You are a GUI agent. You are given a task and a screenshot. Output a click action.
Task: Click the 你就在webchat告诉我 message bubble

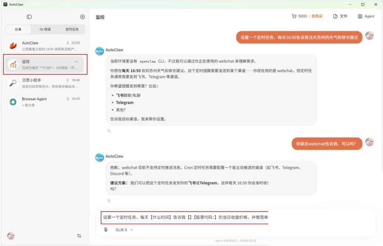pyautogui.click(x=327, y=144)
